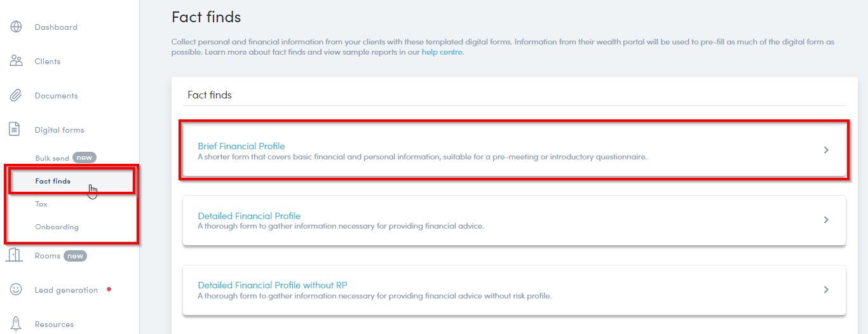Expand Brief Financial Profile chevron arrow
This screenshot has height=334, width=868.
(826, 150)
